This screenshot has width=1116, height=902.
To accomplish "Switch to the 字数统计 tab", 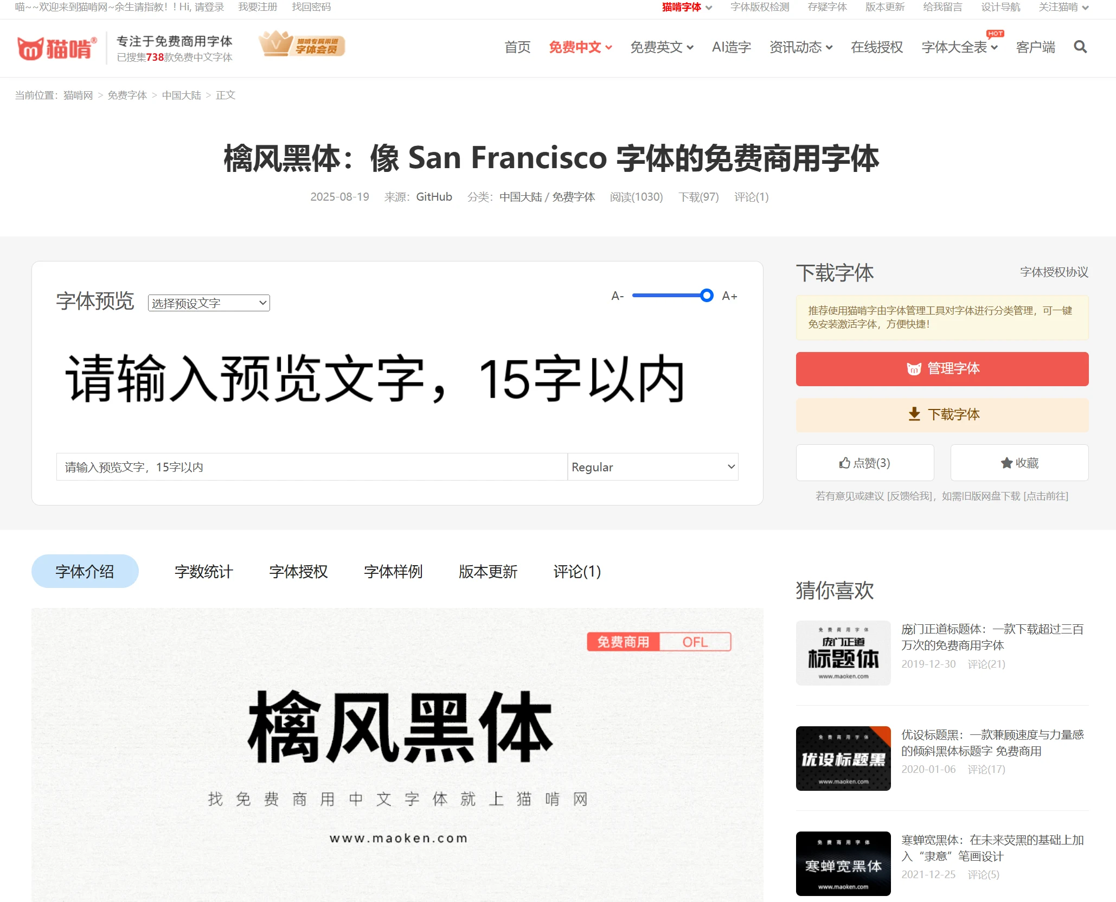I will click(x=203, y=572).
